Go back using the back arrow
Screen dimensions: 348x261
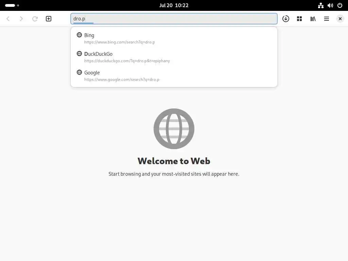[x=8, y=19]
